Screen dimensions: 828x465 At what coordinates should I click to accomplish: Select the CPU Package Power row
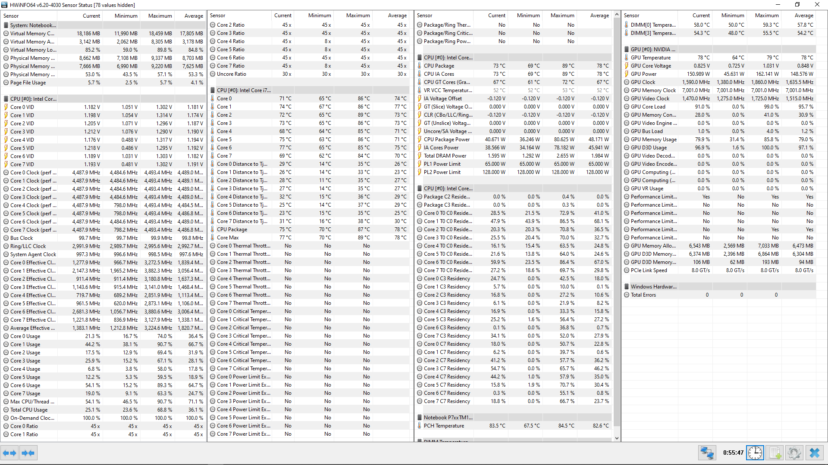point(446,139)
